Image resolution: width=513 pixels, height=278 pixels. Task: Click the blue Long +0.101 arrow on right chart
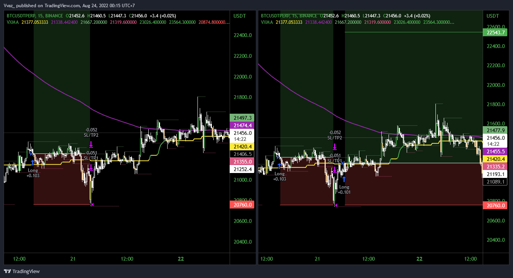[344, 179]
